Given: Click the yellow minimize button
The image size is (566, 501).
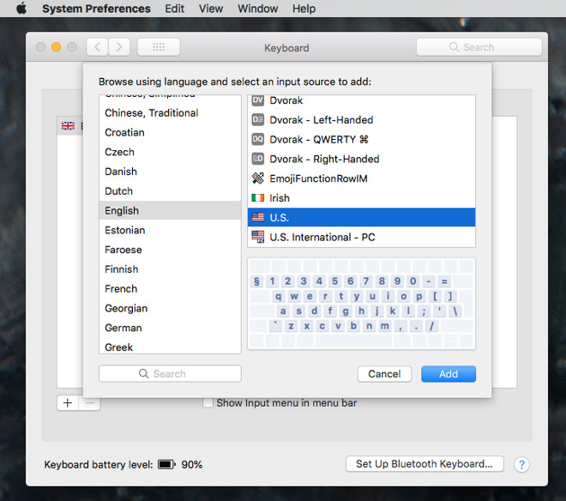Looking at the screenshot, I should pyautogui.click(x=56, y=47).
